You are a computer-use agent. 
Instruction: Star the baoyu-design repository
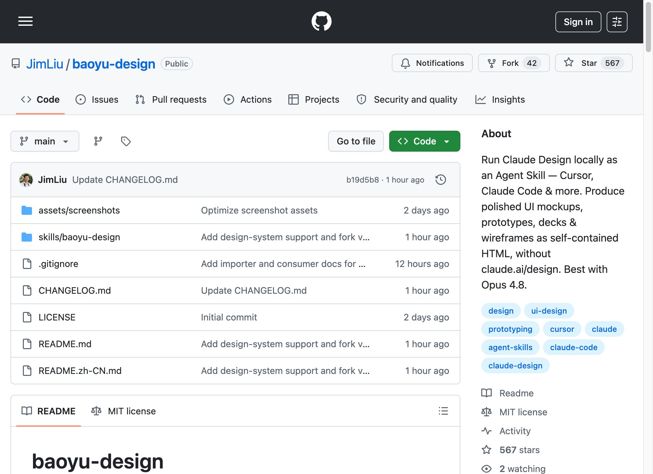[594, 63]
